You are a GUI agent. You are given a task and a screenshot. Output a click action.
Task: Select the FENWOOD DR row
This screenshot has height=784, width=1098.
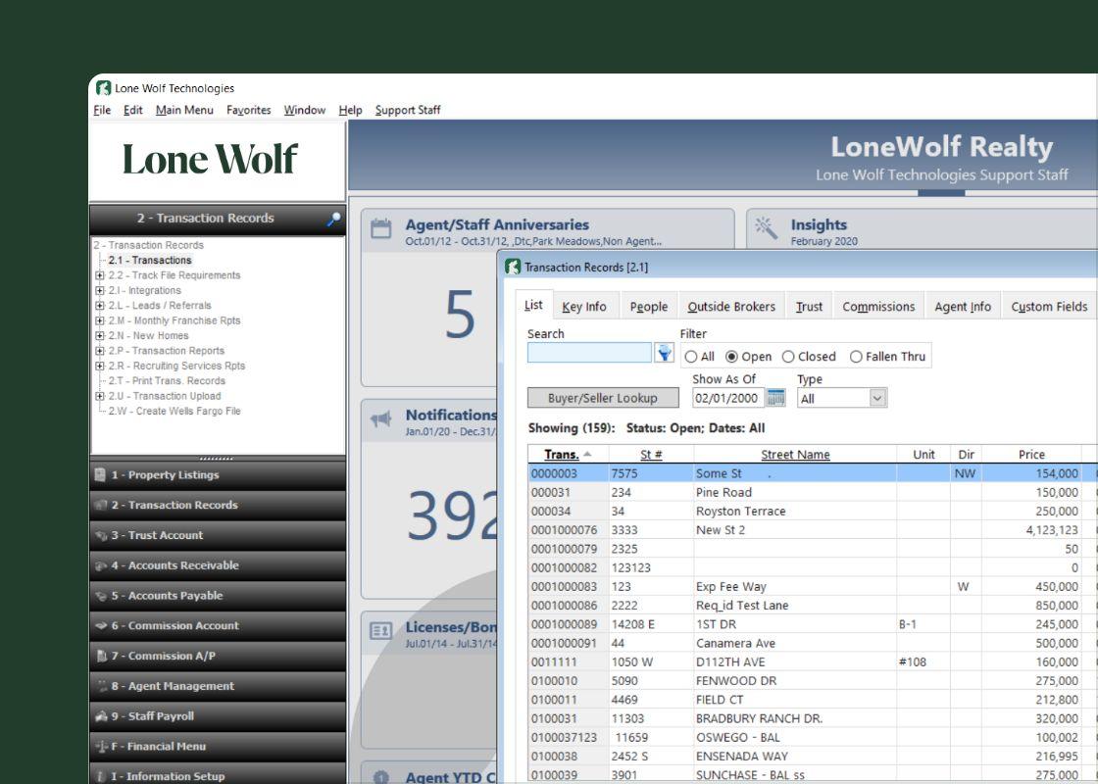813,681
